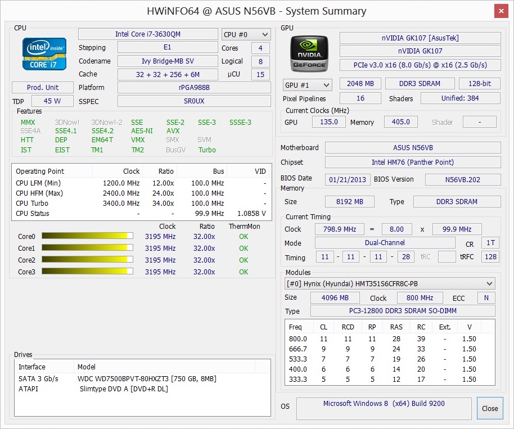Click the Turbo feature label
Image resolution: width=514 pixels, height=429 pixels.
coord(207,150)
